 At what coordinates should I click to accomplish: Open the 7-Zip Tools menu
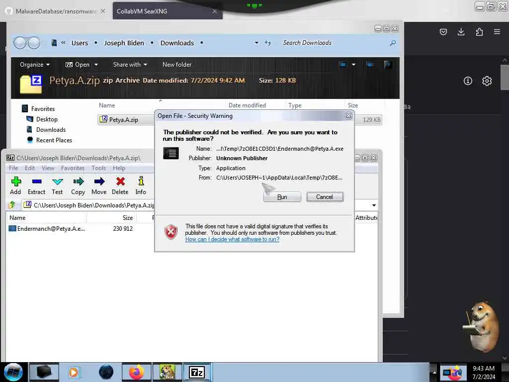click(99, 168)
